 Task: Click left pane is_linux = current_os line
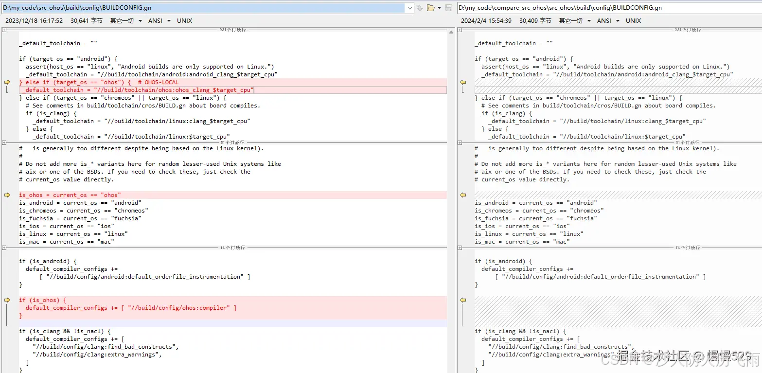pos(73,234)
